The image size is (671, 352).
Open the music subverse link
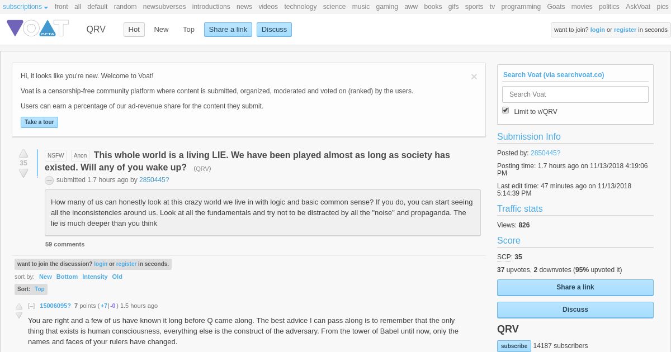[x=361, y=7]
